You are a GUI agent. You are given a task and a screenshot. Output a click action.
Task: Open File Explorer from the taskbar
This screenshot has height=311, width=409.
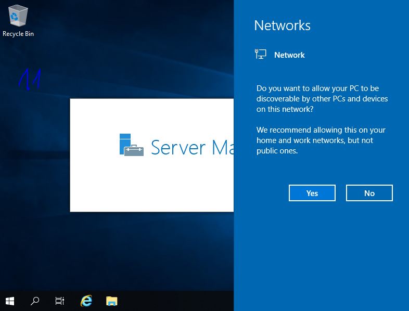click(x=112, y=301)
